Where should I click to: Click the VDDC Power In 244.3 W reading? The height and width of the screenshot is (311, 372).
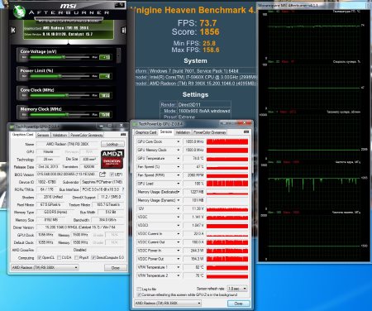194,251
